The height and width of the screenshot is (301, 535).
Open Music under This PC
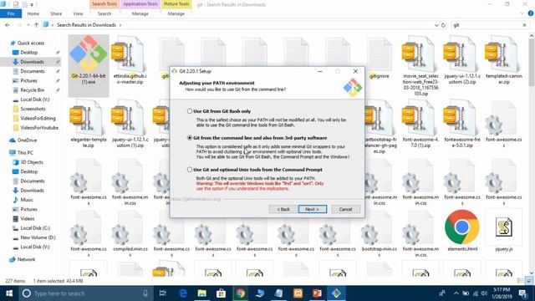(27, 200)
